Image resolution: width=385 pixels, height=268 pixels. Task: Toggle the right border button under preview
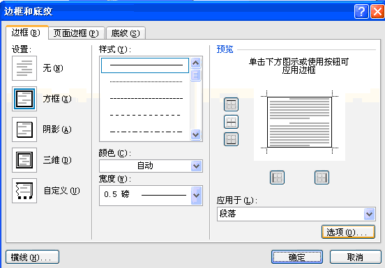click(322, 178)
